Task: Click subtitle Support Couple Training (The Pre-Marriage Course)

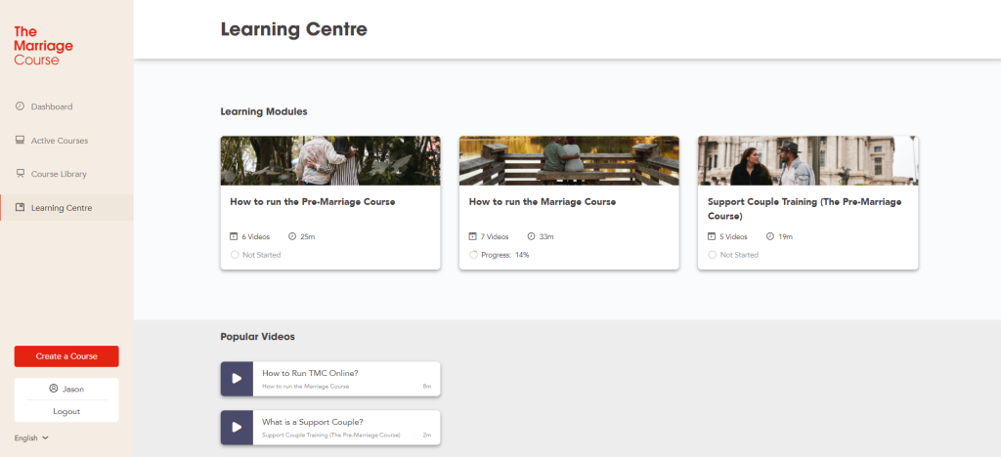Action: 330,436
